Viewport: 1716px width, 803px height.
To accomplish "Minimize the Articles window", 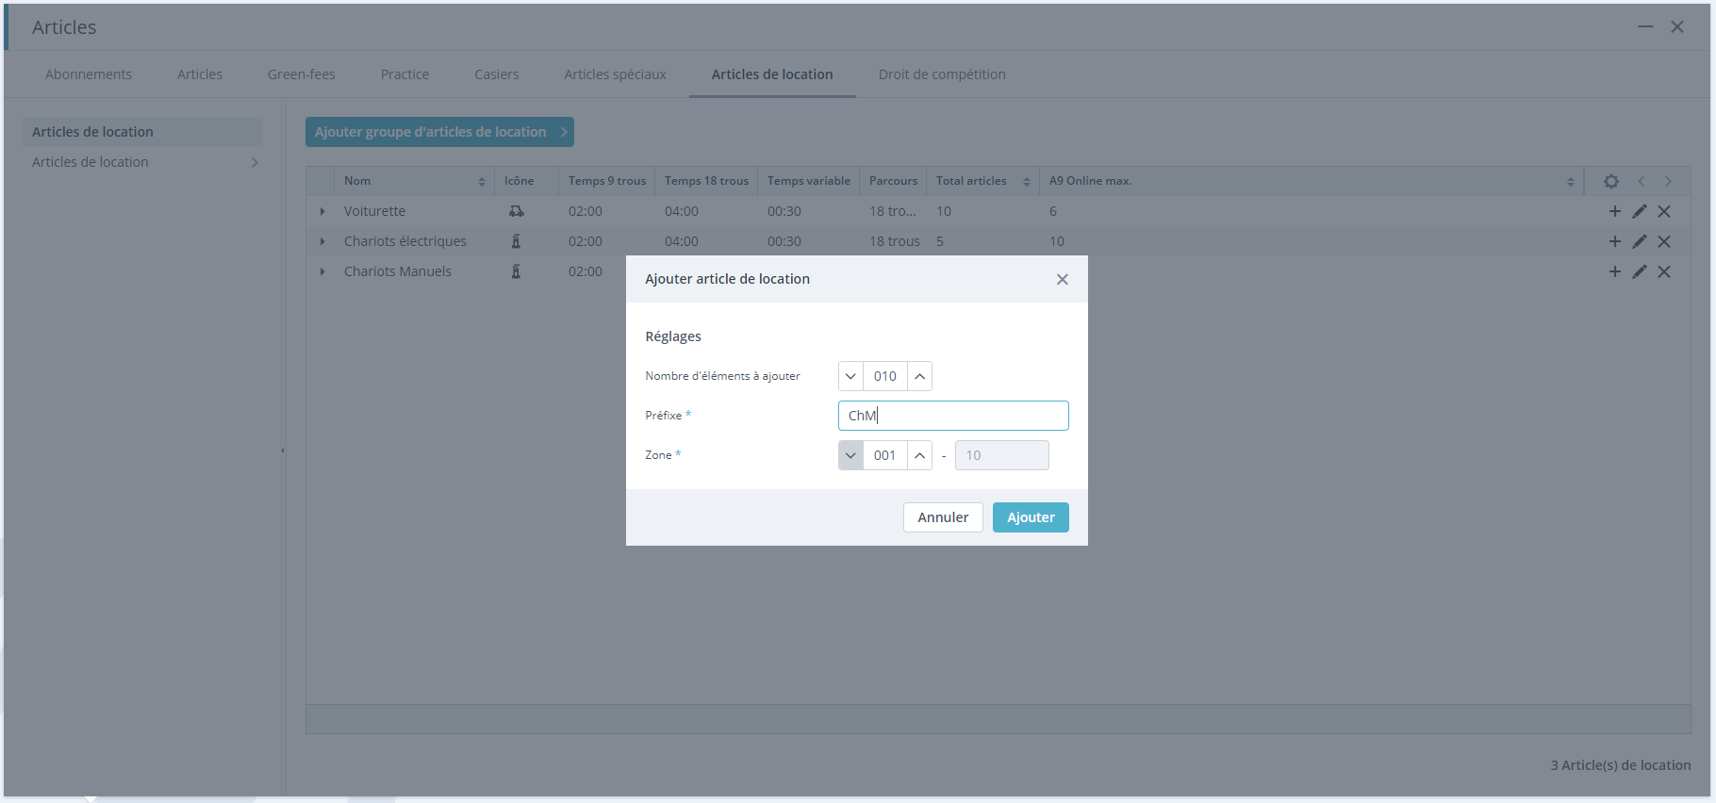I will [1645, 26].
